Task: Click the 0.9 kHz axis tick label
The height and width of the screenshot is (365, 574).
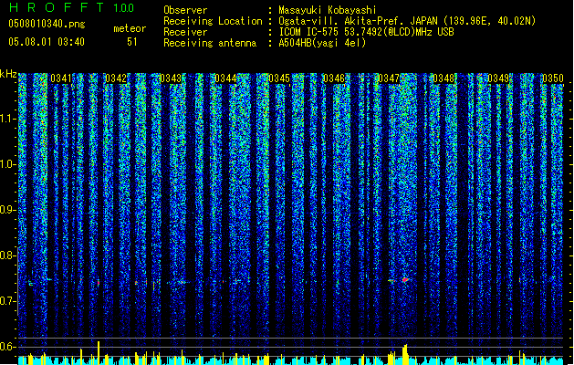Action: (x=8, y=210)
